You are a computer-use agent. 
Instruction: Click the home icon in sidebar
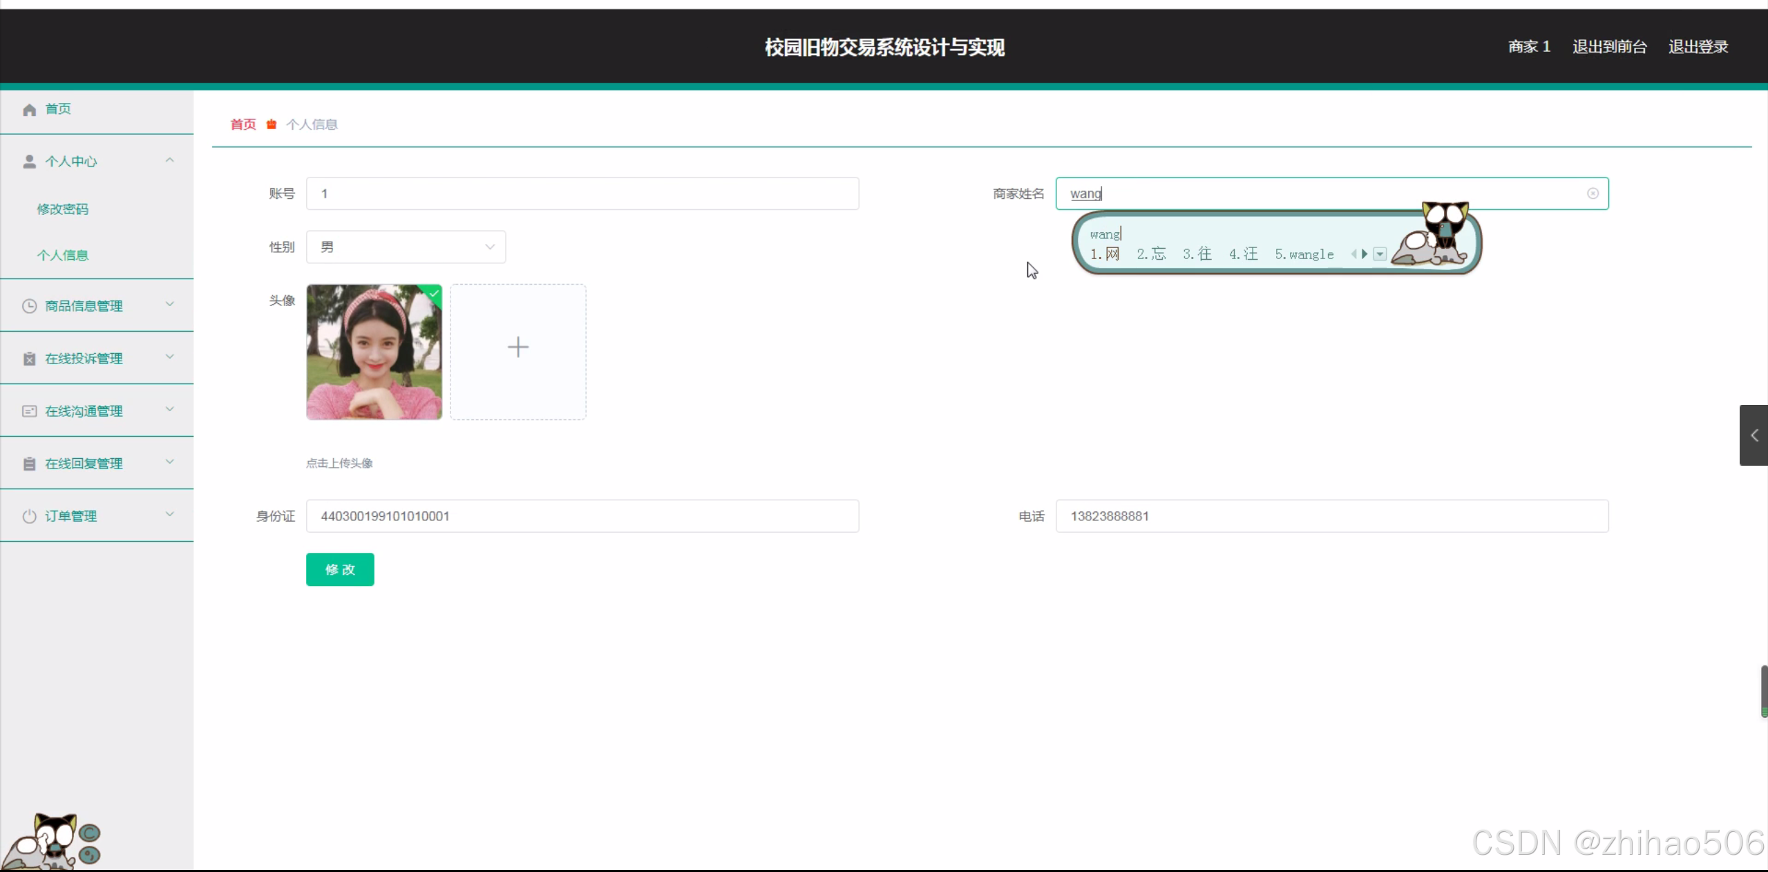(x=29, y=110)
